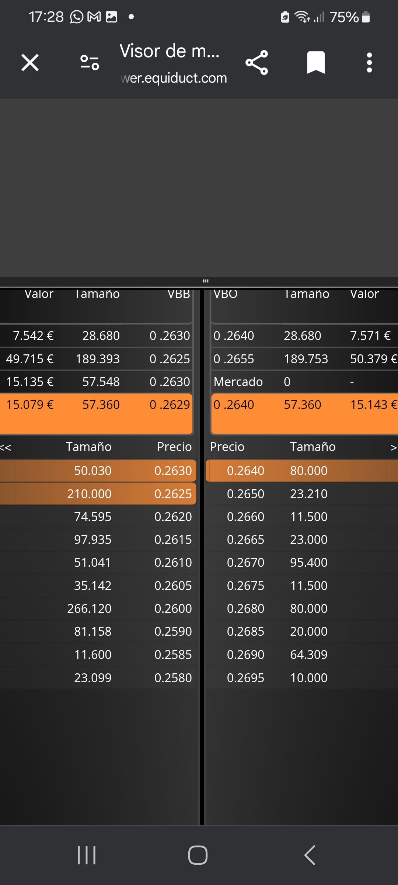
Task: Tap the VBB column header
Action: tap(179, 294)
